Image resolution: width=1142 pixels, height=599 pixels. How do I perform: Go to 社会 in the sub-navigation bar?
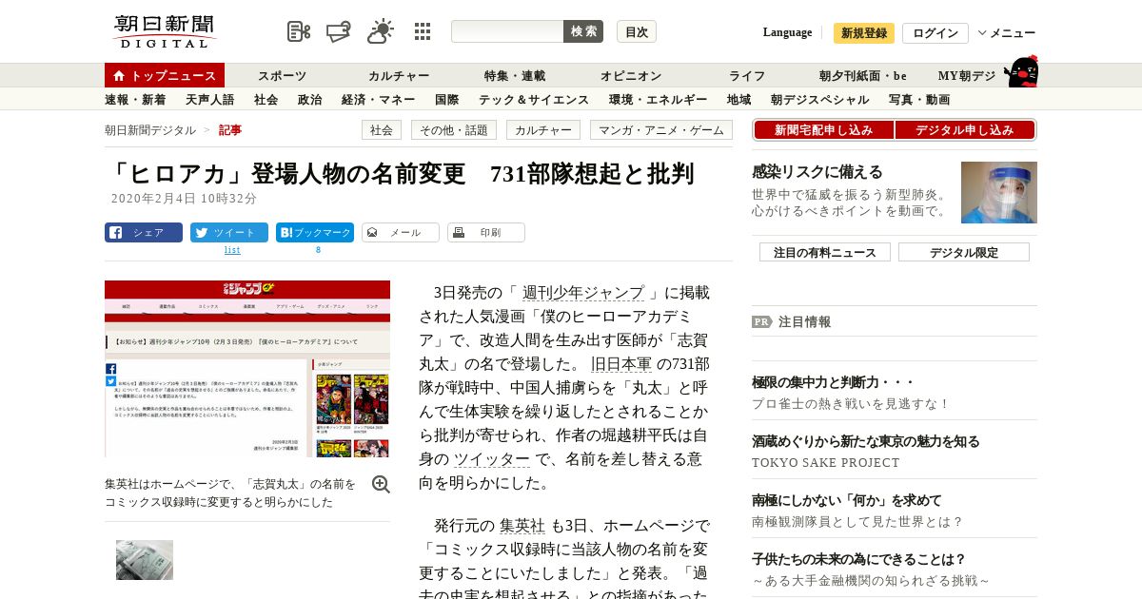click(x=266, y=99)
